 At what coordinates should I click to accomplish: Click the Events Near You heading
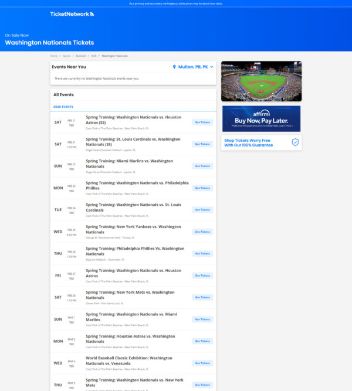tap(69, 67)
